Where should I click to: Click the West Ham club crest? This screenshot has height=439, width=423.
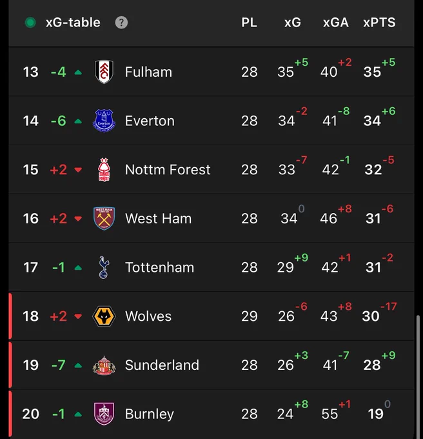click(x=104, y=218)
